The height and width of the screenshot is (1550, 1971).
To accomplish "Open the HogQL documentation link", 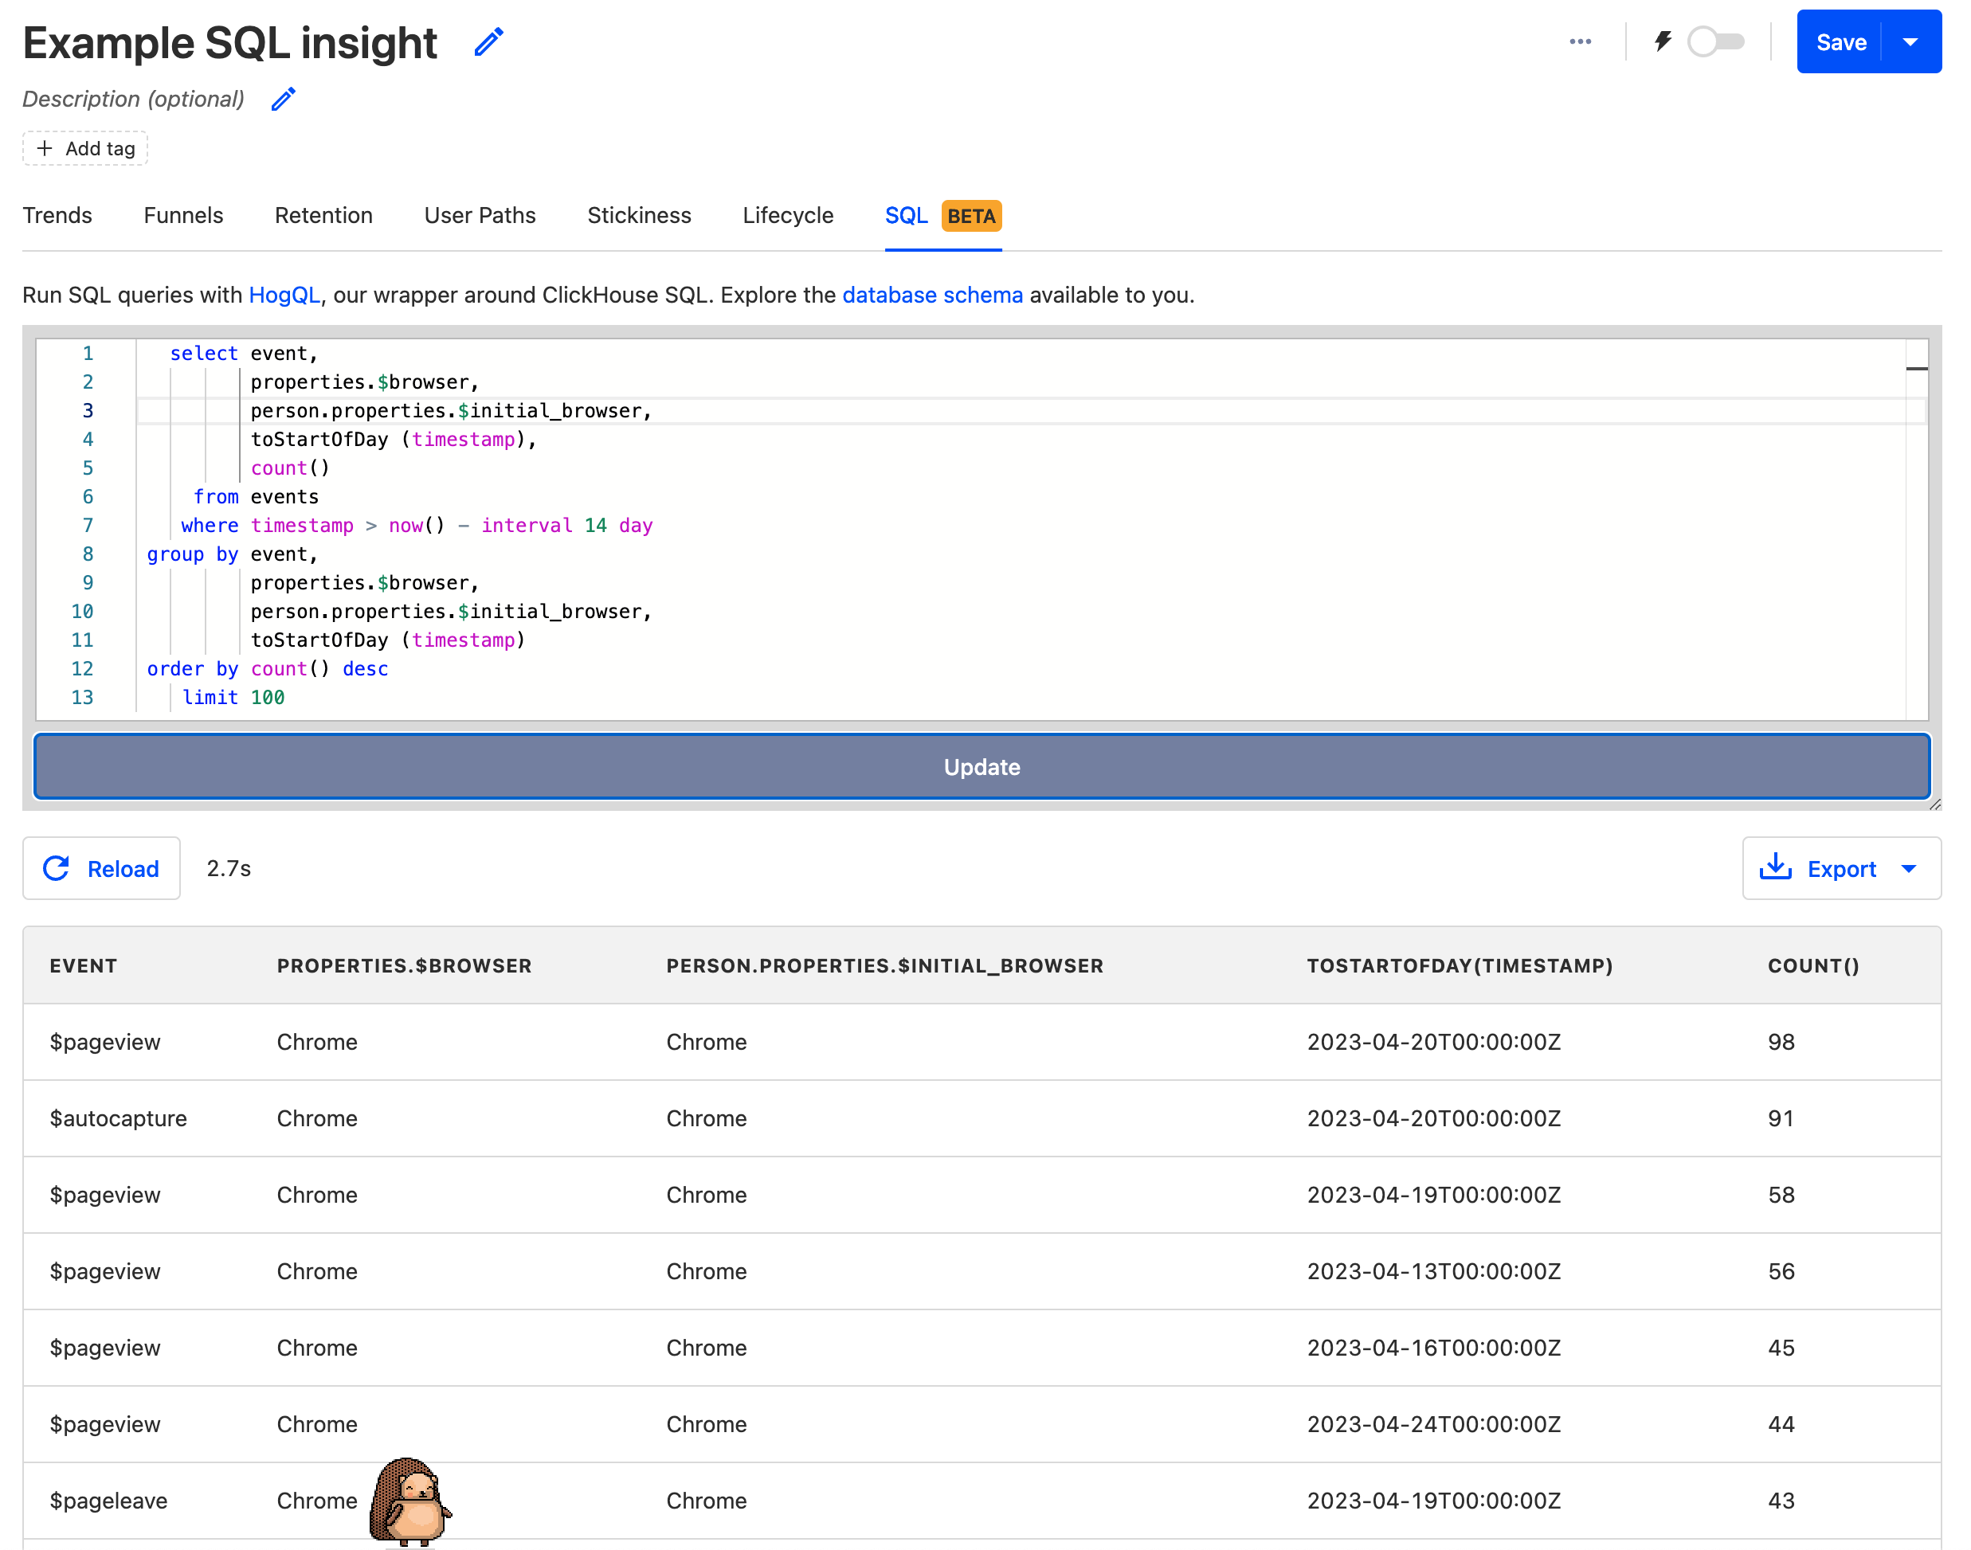I will [285, 294].
